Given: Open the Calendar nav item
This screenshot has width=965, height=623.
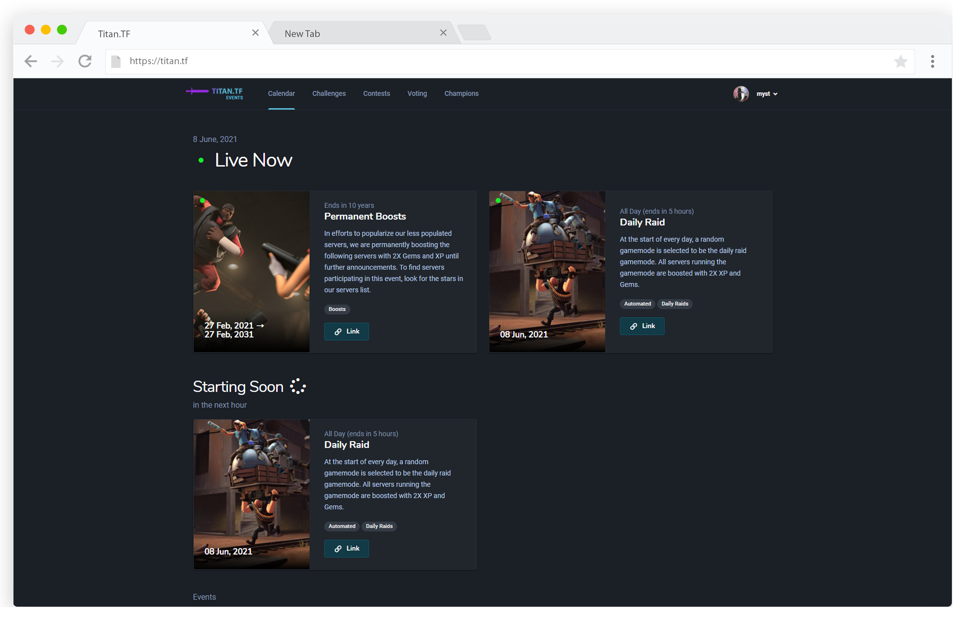Looking at the screenshot, I should [x=281, y=93].
